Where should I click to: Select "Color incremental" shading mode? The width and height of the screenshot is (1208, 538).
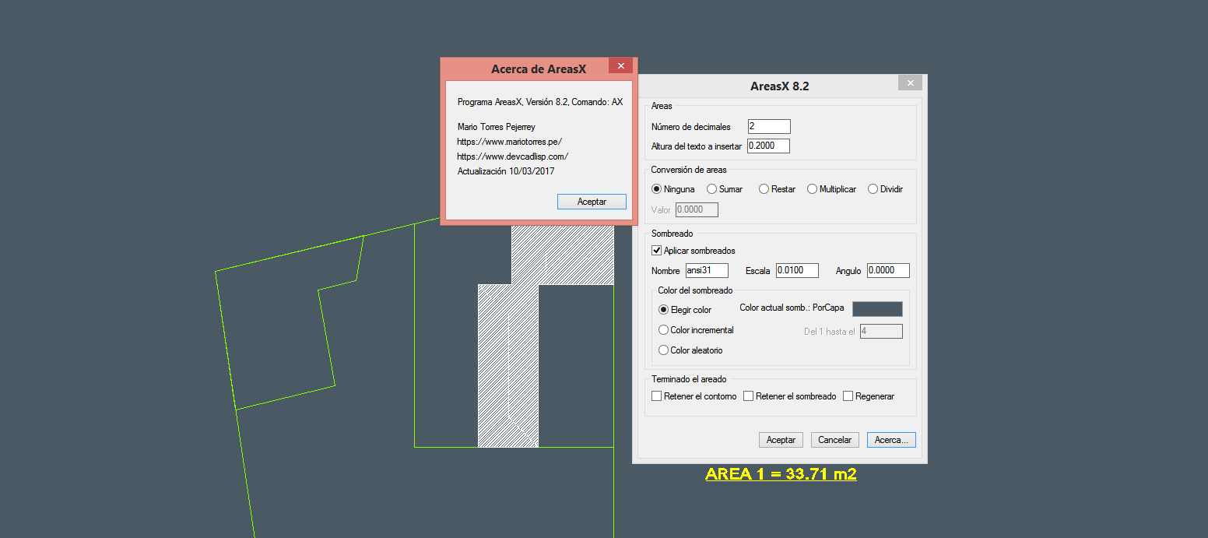663,329
